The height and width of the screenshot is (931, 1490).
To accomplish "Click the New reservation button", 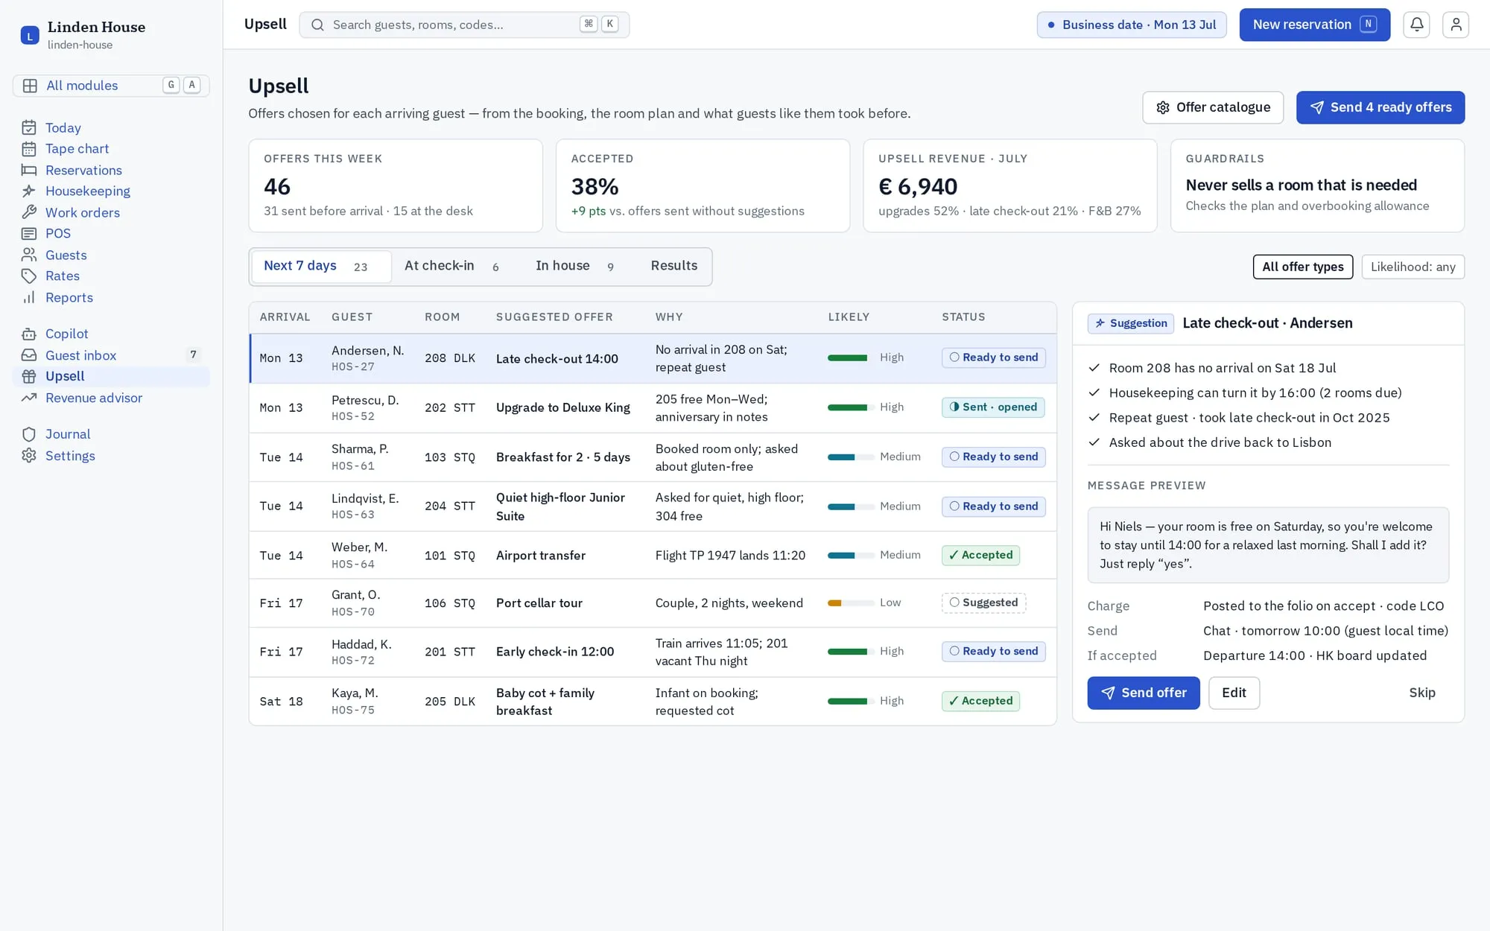I will [x=1314, y=25].
